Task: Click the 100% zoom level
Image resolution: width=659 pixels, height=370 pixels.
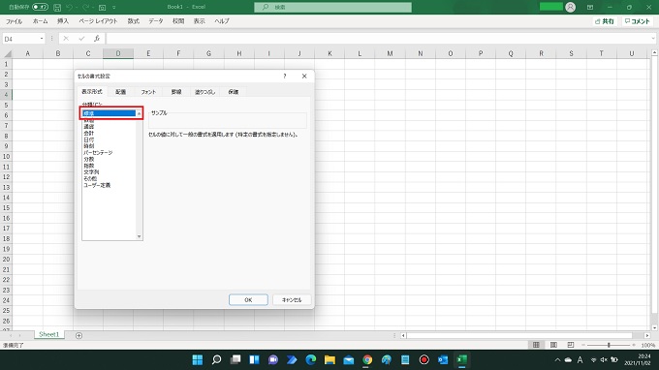Action: coord(648,345)
